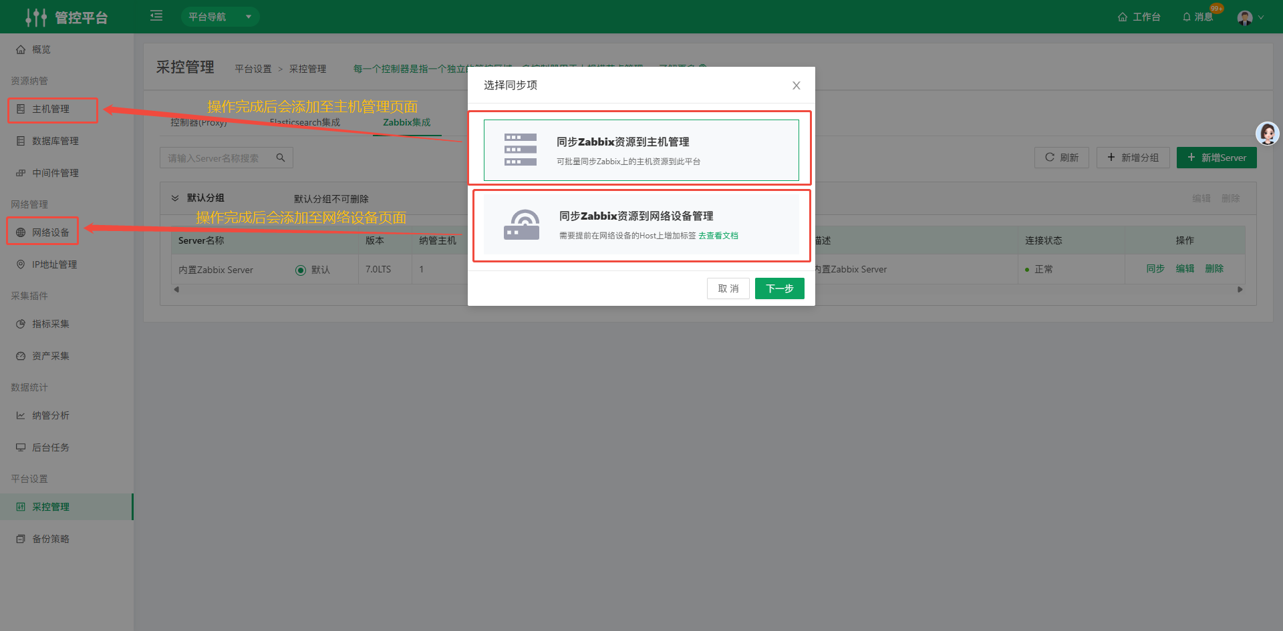1283x631 pixels.
Task: Click 删除 for 内置Zabbix Server row
Action: click(x=1214, y=268)
